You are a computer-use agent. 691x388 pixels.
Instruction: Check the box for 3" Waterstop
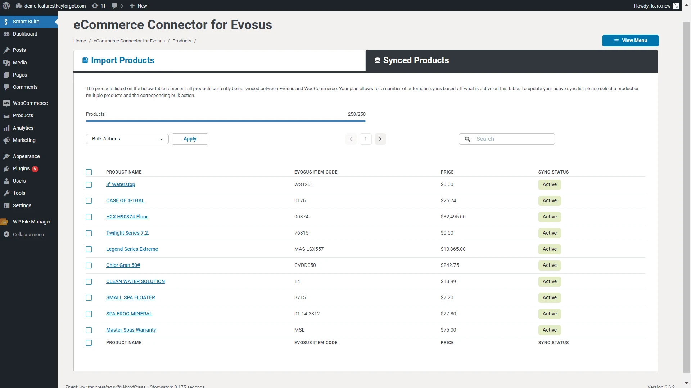89,185
